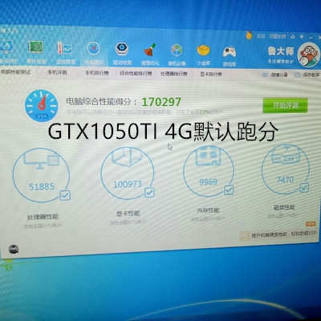Click the total score 170297
321x321 pixels.
pyautogui.click(x=161, y=102)
